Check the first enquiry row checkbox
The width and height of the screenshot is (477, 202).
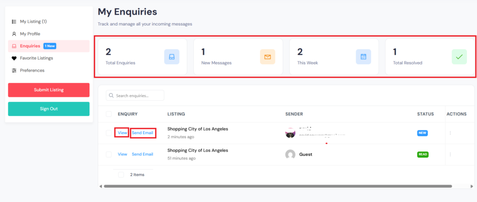[x=109, y=133]
